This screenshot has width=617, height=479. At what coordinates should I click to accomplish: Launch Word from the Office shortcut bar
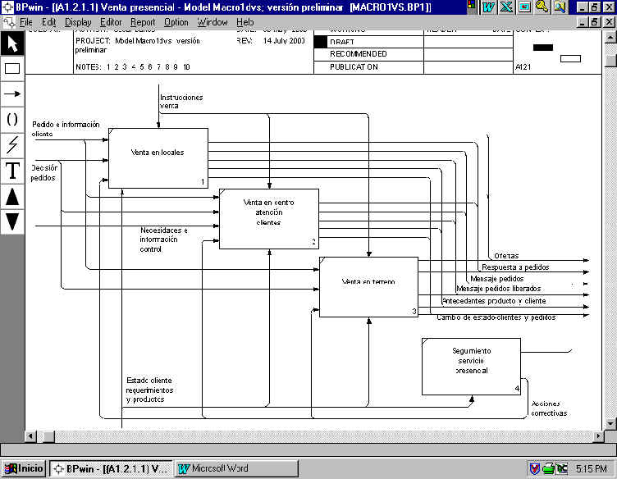click(488, 7)
